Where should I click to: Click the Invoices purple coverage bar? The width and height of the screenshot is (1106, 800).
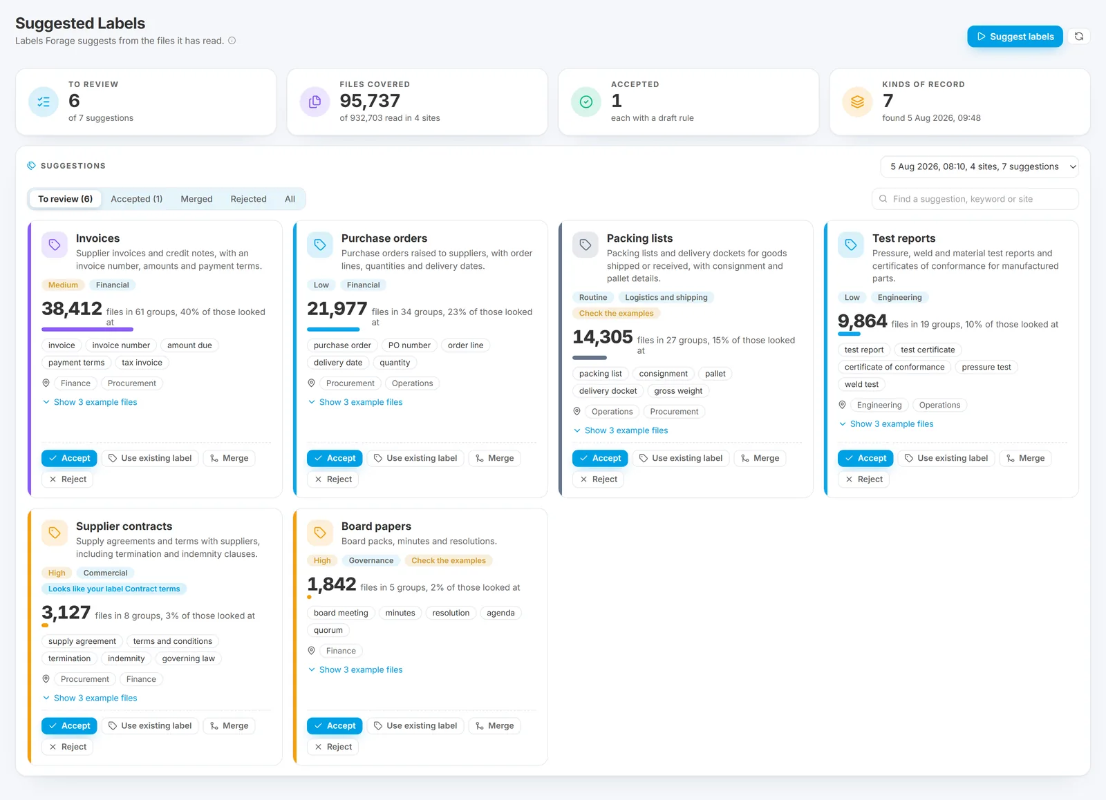pos(88,330)
